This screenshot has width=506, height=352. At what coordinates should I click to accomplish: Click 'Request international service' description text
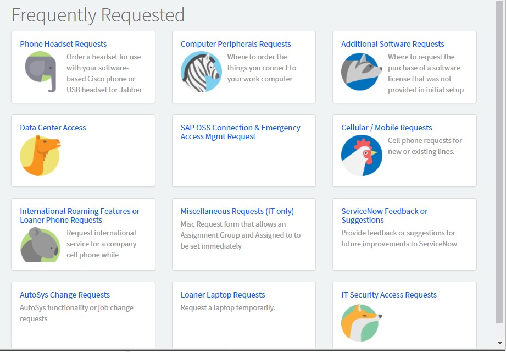[x=101, y=244]
